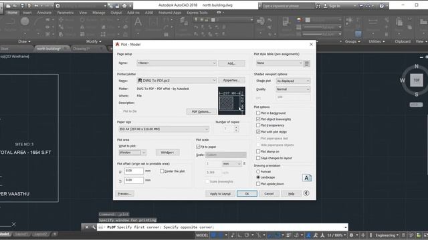Toggle Plot with plot styles checkbox

tap(258, 132)
